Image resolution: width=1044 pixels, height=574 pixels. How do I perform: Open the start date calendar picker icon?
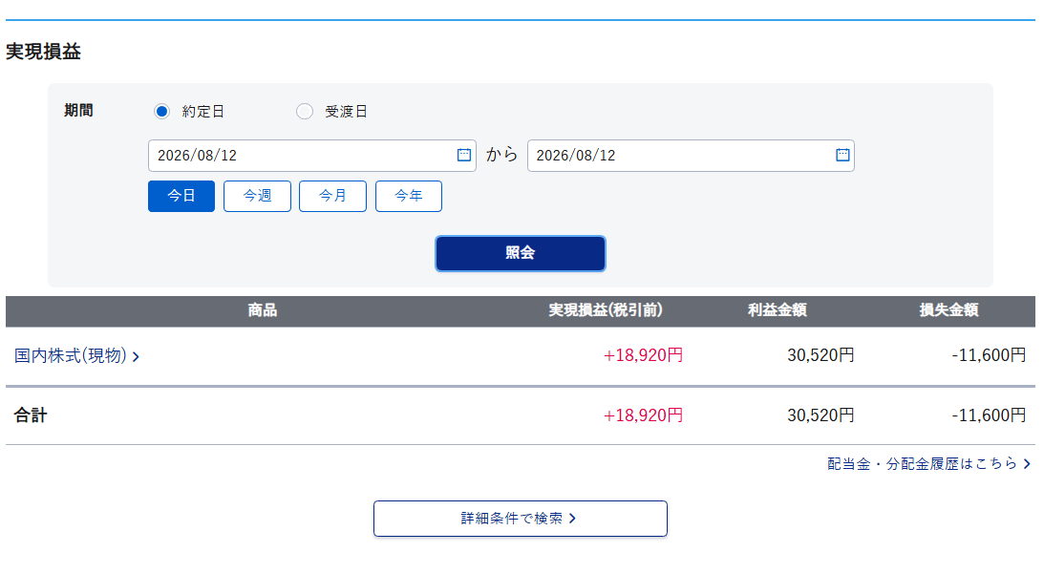(464, 155)
